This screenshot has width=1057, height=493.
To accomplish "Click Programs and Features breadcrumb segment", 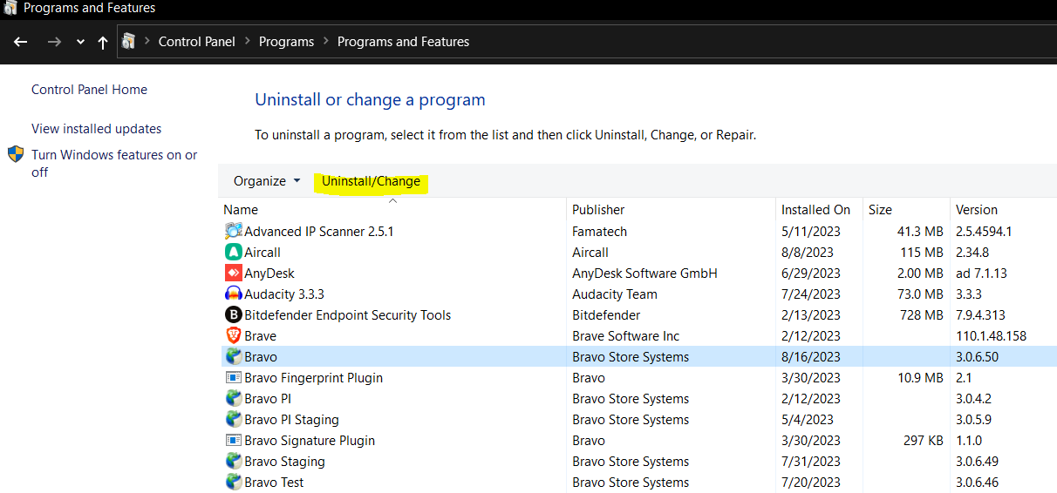I will [x=403, y=42].
